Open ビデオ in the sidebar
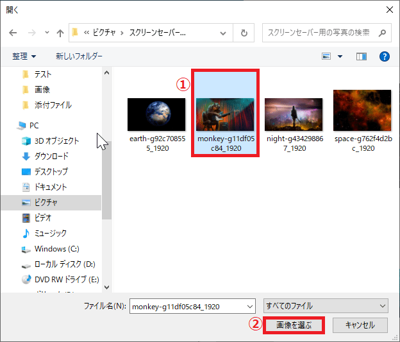400x342 pixels. (43, 218)
